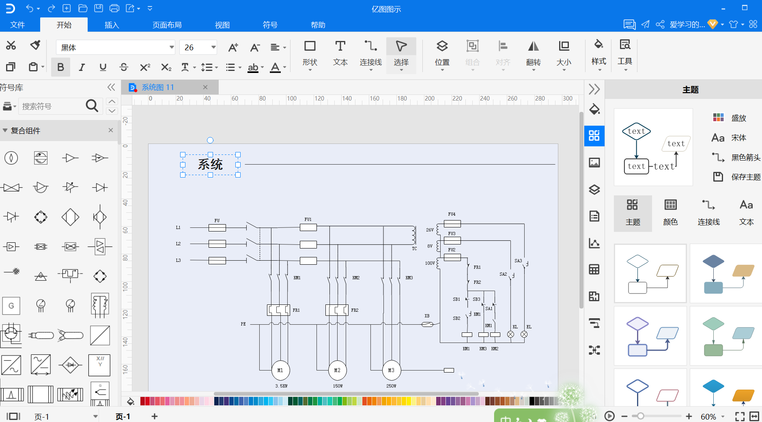Adjust the zoom slider handle
Screen dimensions: 762x422
pyautogui.click(x=640, y=416)
